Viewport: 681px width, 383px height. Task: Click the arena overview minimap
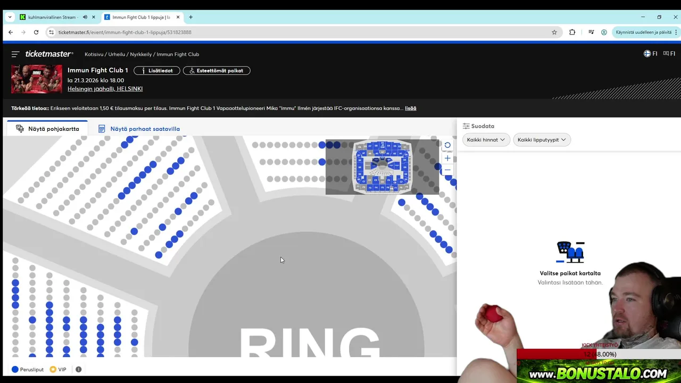(x=383, y=166)
